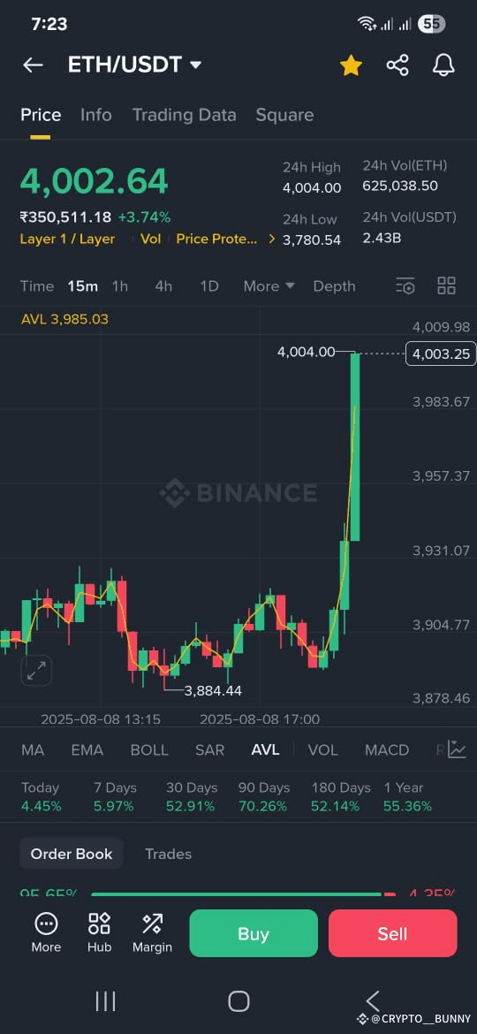Enable the MACD indicator
The height and width of the screenshot is (1034, 477).
coord(387,749)
